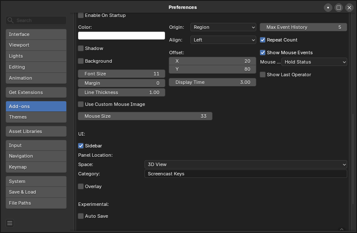This screenshot has width=357, height=233.
Task: Click the white Color swatch
Action: pos(122,36)
